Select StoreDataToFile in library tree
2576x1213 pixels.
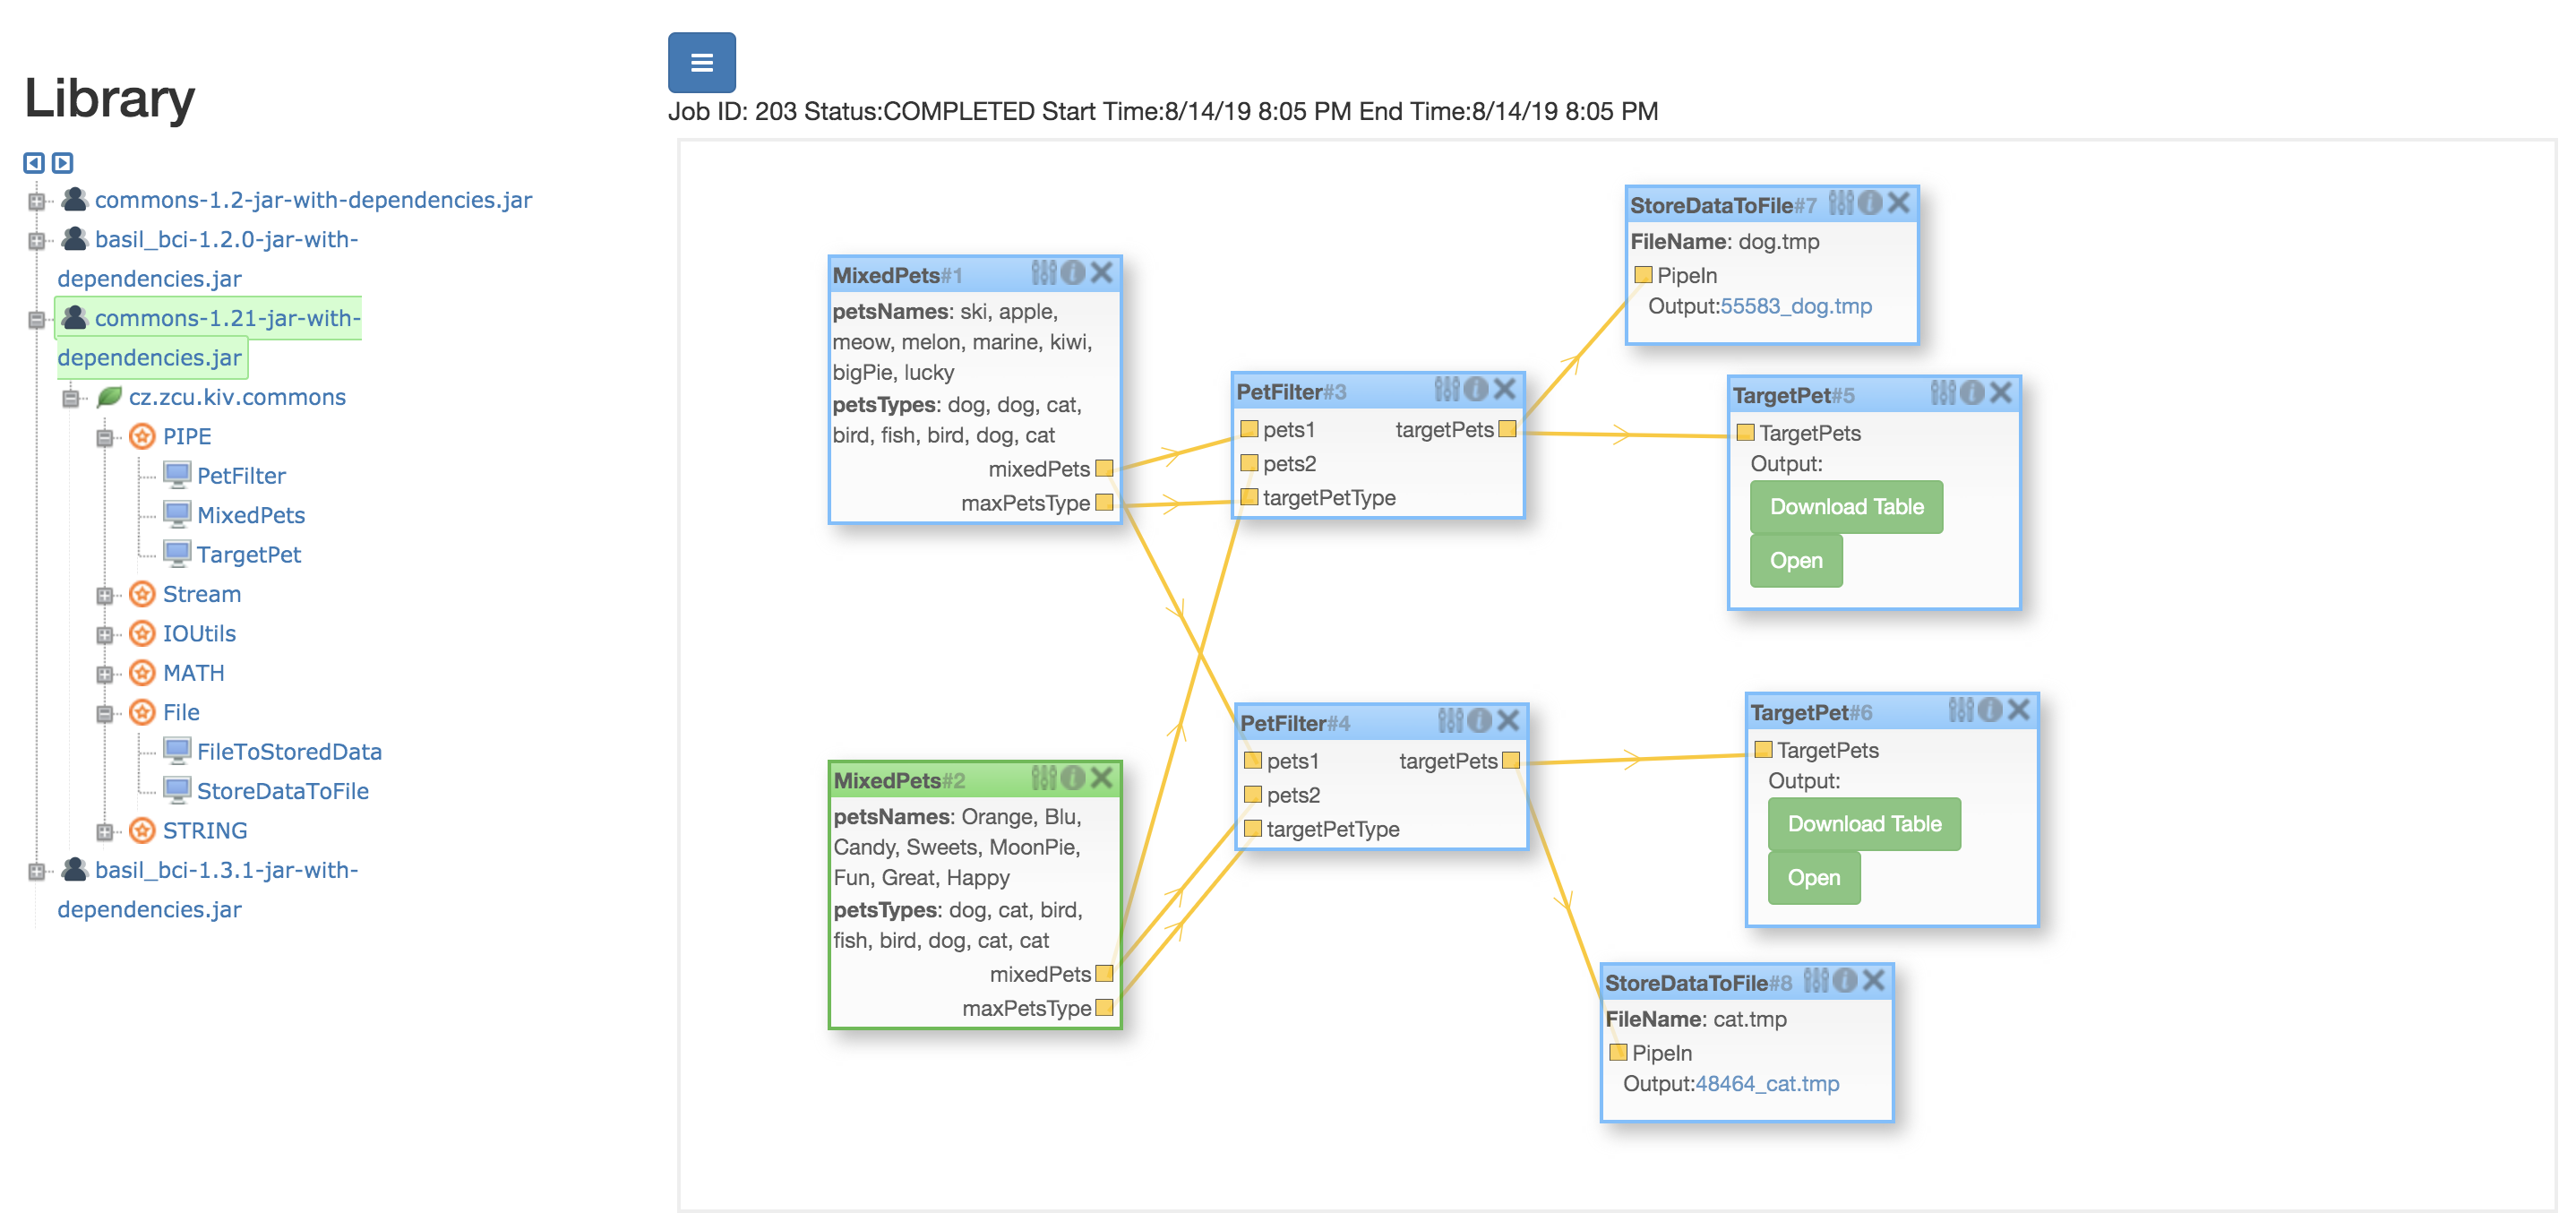click(x=282, y=791)
